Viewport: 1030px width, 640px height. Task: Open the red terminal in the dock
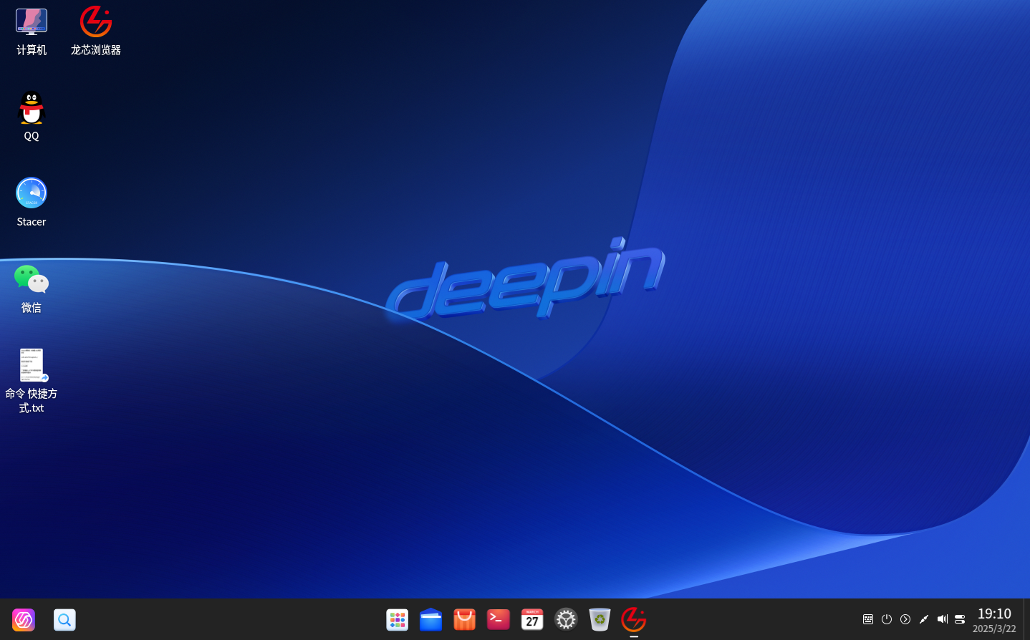click(499, 620)
